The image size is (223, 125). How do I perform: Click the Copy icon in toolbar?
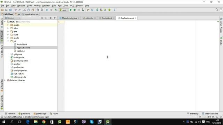pyautogui.click(x=29, y=10)
